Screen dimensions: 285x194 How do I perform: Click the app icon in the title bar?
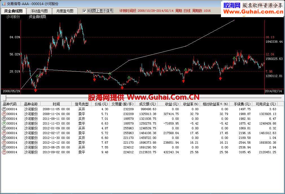(3, 4)
